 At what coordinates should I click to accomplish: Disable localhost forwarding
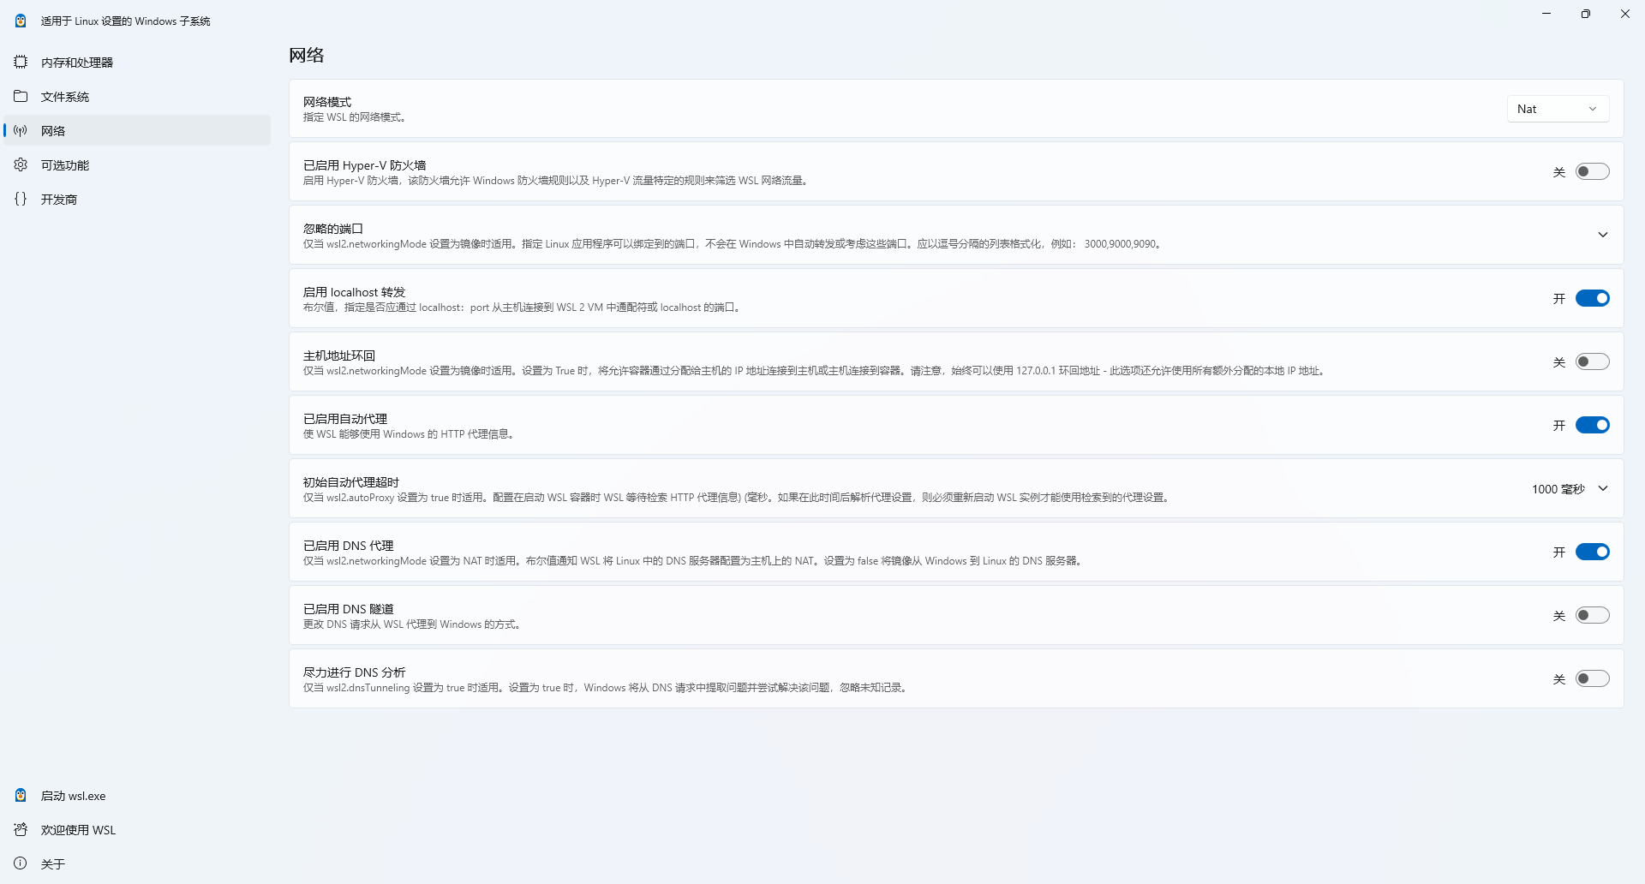1592,298
